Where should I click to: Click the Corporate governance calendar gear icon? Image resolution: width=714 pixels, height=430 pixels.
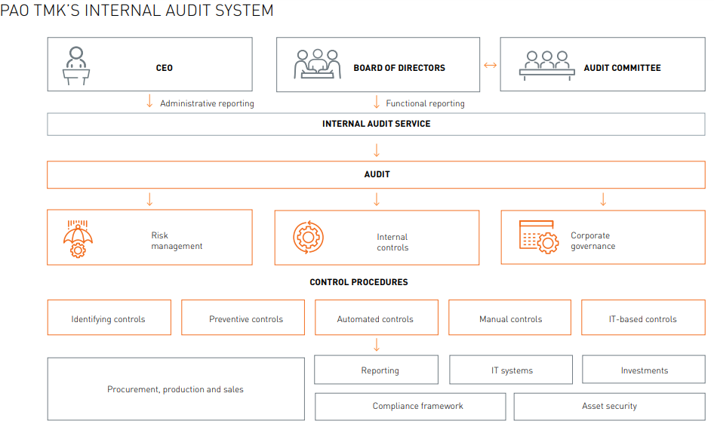pyautogui.click(x=539, y=237)
